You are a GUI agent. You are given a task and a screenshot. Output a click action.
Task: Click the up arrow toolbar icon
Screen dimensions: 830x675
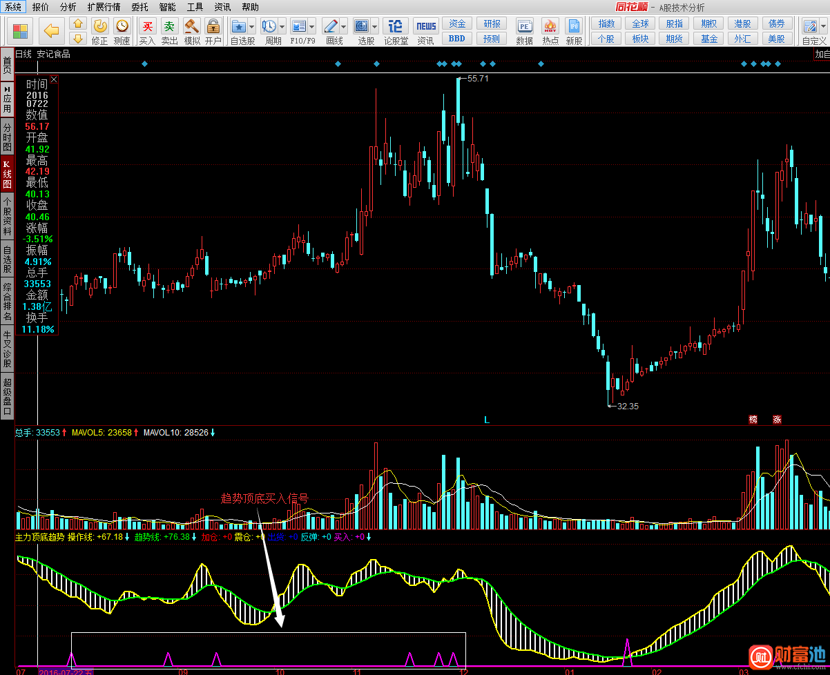click(x=78, y=24)
